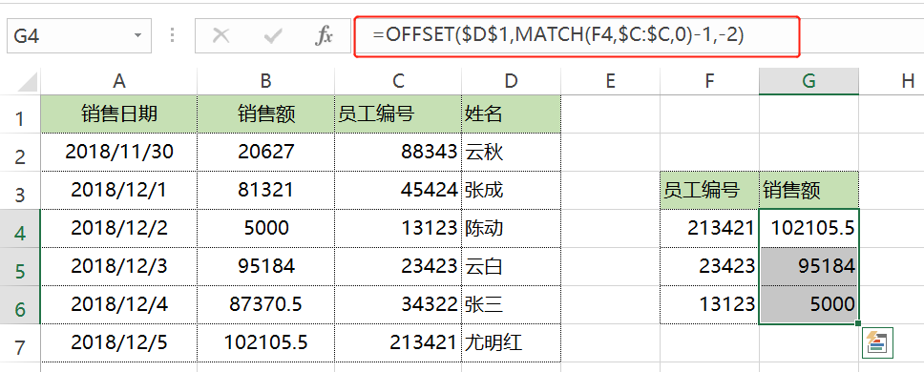Click the formula bar resize dots handle
The height and width of the screenshot is (372, 924).
point(172,36)
